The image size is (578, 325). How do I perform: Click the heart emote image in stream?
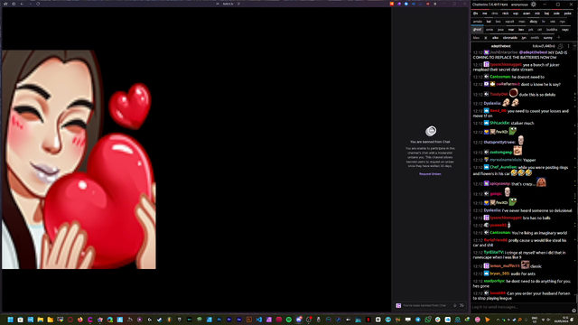(x=79, y=159)
